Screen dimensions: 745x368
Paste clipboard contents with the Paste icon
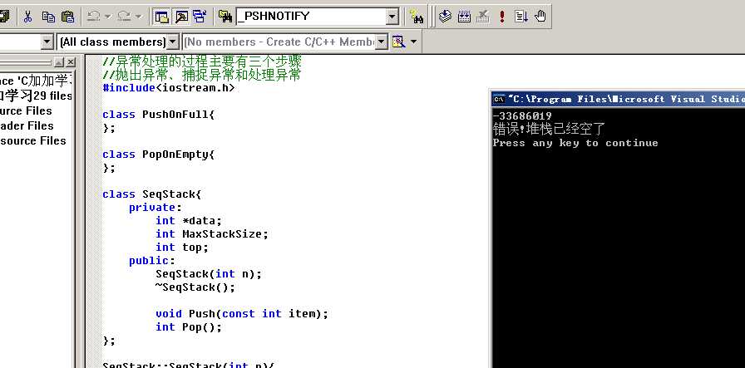pos(68,17)
